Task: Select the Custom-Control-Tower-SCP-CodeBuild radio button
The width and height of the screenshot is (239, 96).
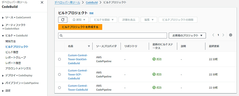Action: (x=59, y=74)
